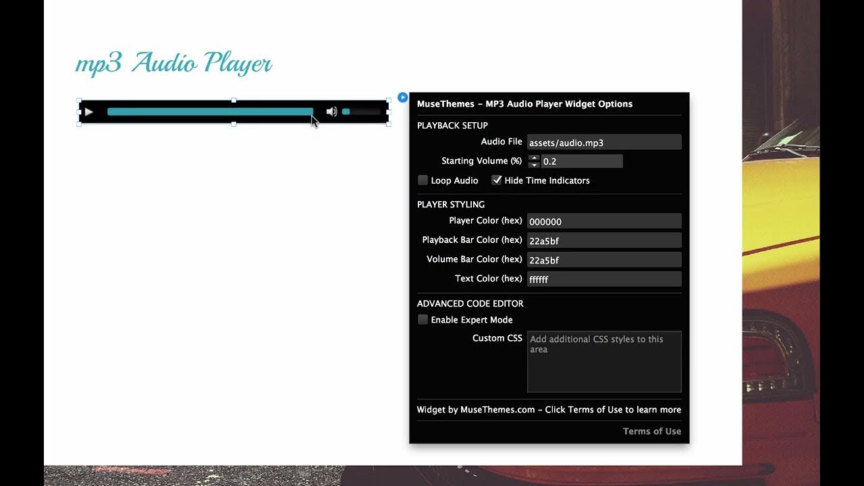Uncheck Hide Time Indicators

click(x=497, y=180)
